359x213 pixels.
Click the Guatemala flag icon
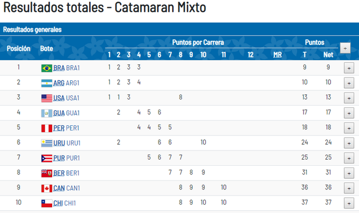(x=47, y=114)
